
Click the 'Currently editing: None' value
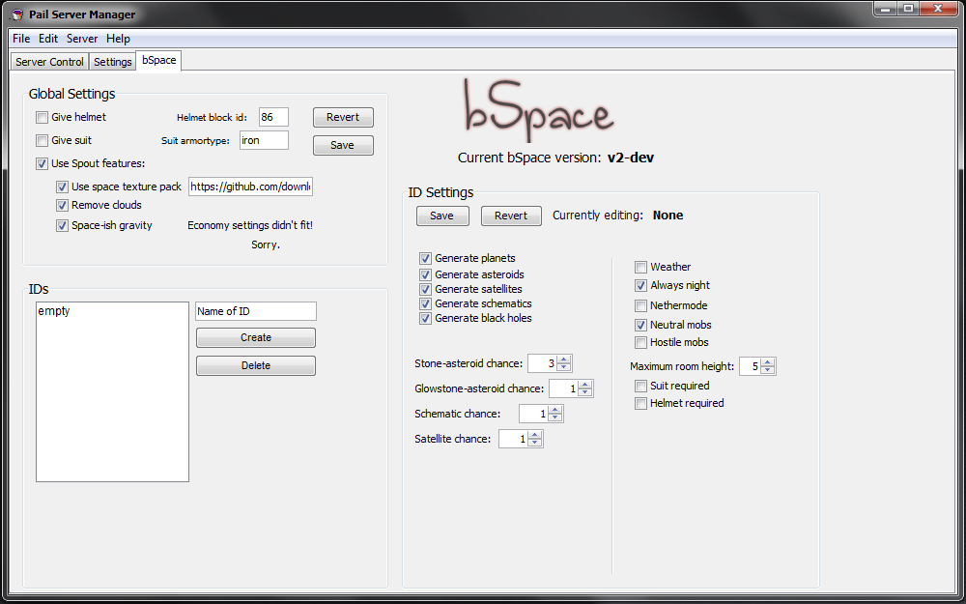(668, 216)
